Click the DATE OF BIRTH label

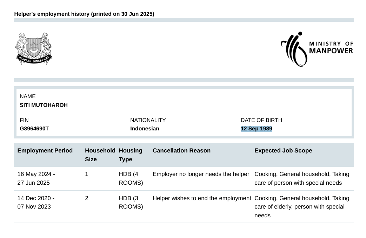click(x=261, y=120)
